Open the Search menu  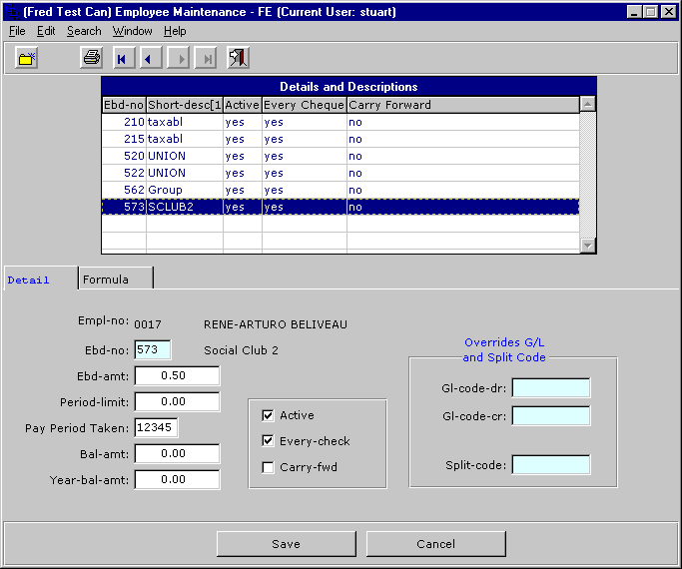point(84,31)
